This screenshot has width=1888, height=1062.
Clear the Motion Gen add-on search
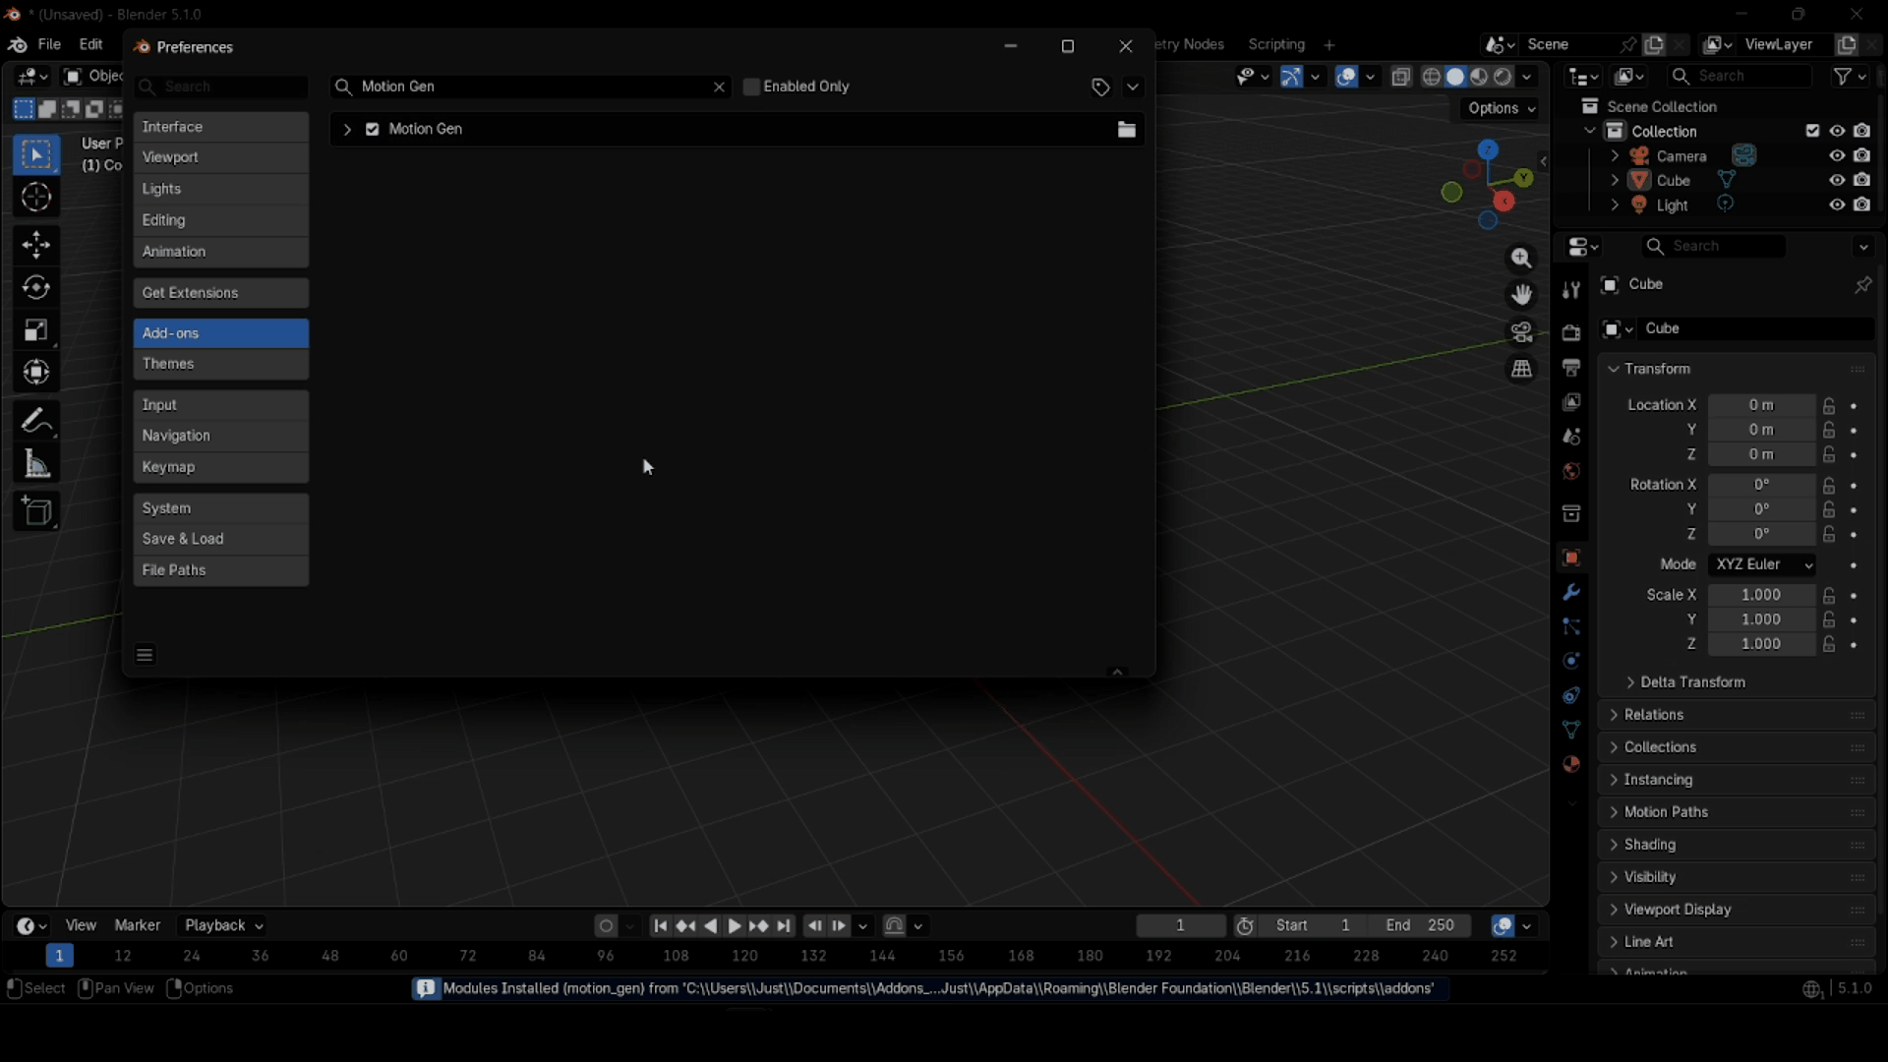(x=720, y=88)
